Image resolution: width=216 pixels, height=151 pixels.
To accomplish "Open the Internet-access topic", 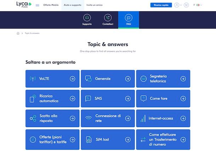I will tap(163, 118).
